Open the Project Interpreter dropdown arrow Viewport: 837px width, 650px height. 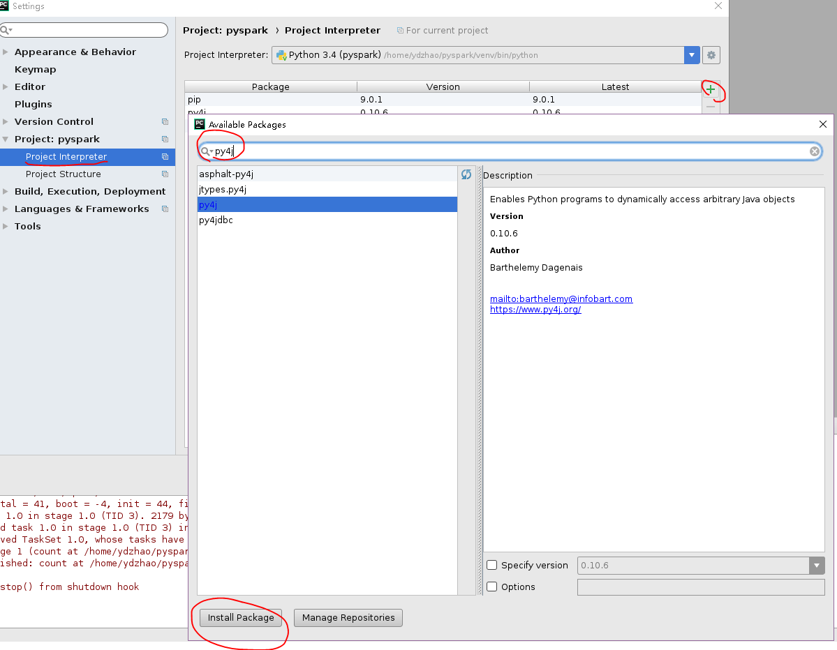tap(692, 55)
